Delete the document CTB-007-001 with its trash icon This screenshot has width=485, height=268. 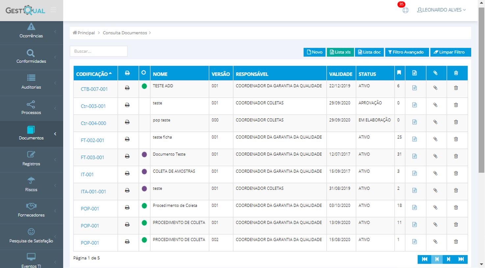[x=456, y=88]
